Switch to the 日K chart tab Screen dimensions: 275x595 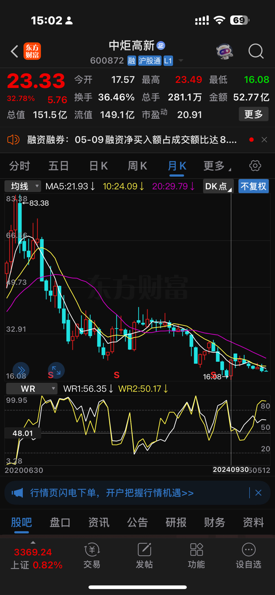[x=98, y=166]
